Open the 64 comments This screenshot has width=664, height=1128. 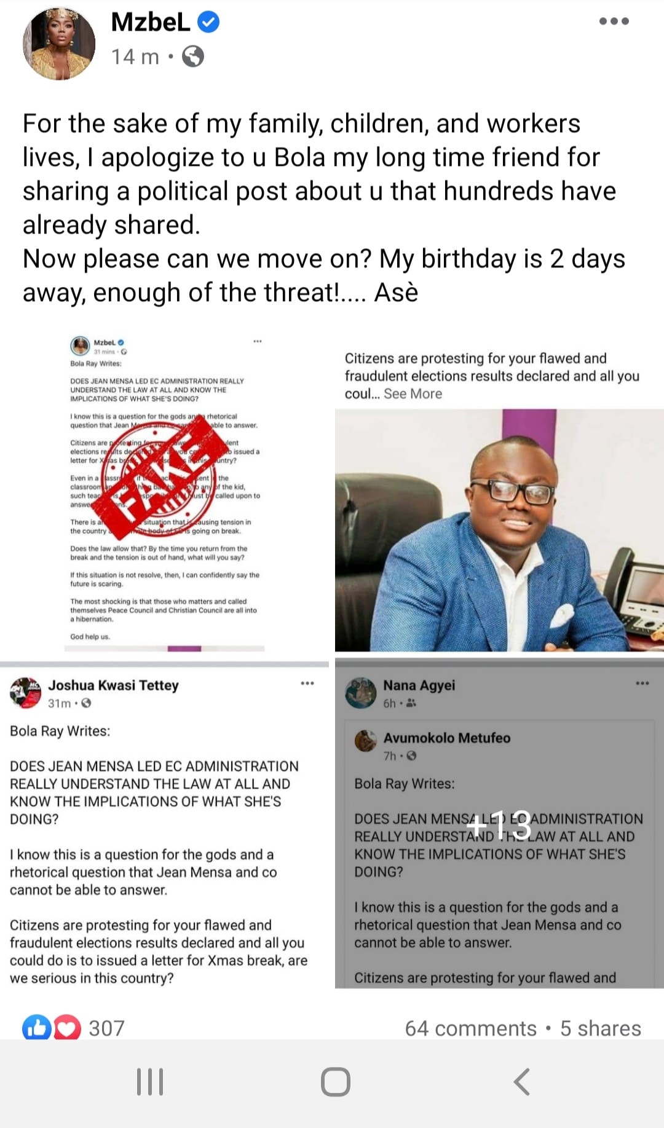point(470,1028)
